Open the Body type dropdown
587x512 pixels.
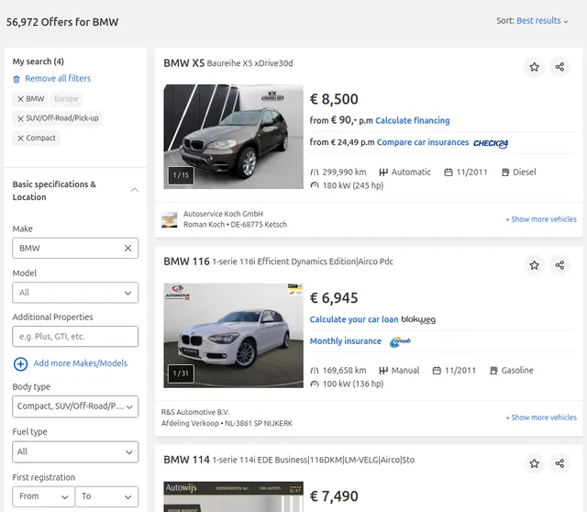click(75, 406)
